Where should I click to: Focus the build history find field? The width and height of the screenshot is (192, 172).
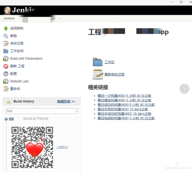click(42, 111)
